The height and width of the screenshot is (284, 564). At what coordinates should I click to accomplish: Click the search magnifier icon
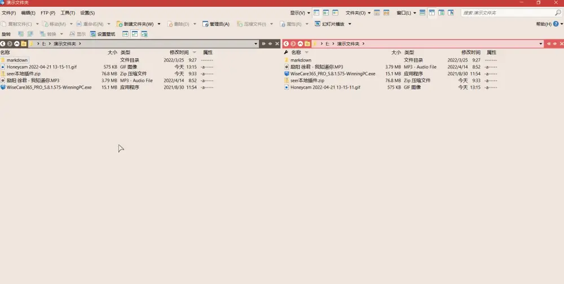[558, 12]
